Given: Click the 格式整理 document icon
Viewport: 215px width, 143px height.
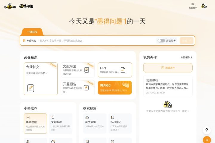Looking at the screenshot, I should click(28, 117).
